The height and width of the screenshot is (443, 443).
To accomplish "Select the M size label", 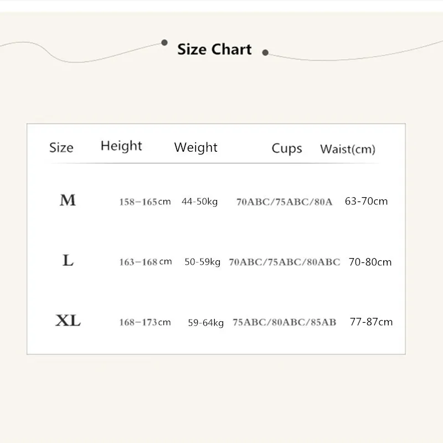I will coord(68,200).
